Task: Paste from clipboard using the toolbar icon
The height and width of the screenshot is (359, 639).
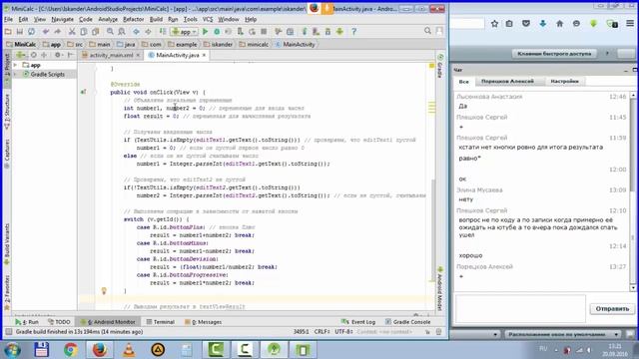Action: point(96,31)
